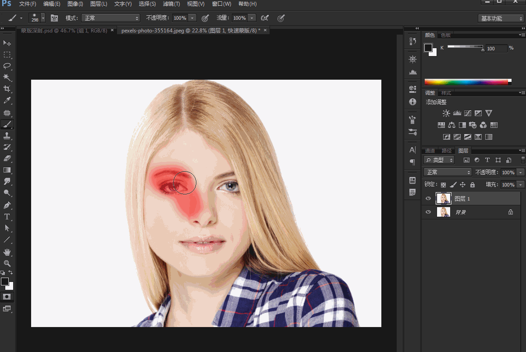Viewport: 526px width, 352px height.
Task: Toggle Quick Mask mode button
Action: point(7,296)
